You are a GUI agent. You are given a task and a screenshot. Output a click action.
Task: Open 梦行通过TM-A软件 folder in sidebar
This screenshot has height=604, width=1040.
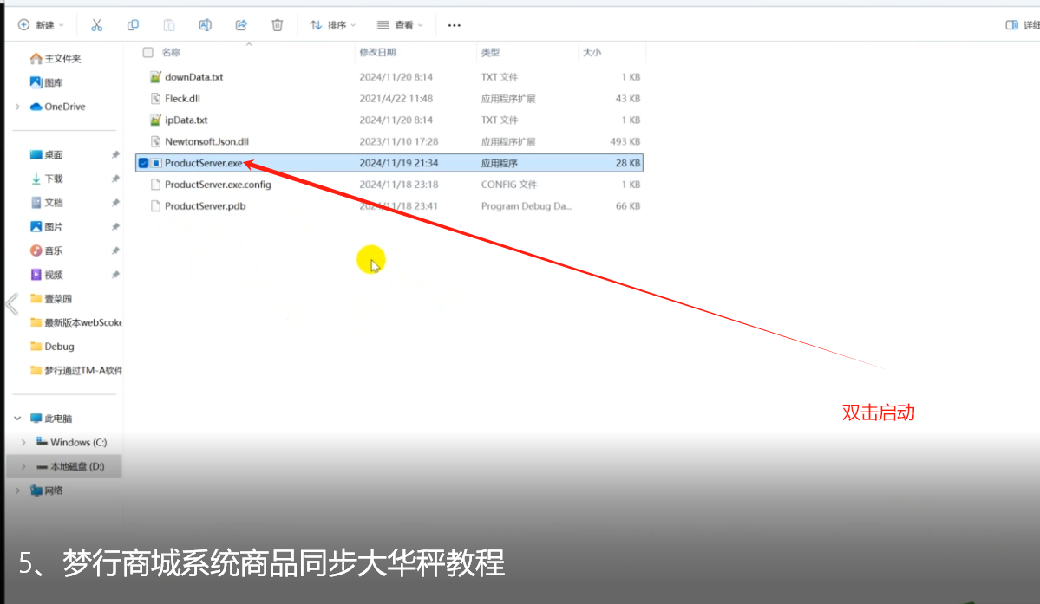point(76,371)
